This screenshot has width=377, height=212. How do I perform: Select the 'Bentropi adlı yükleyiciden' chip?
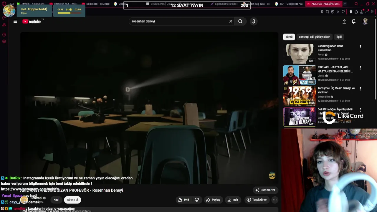(x=314, y=37)
